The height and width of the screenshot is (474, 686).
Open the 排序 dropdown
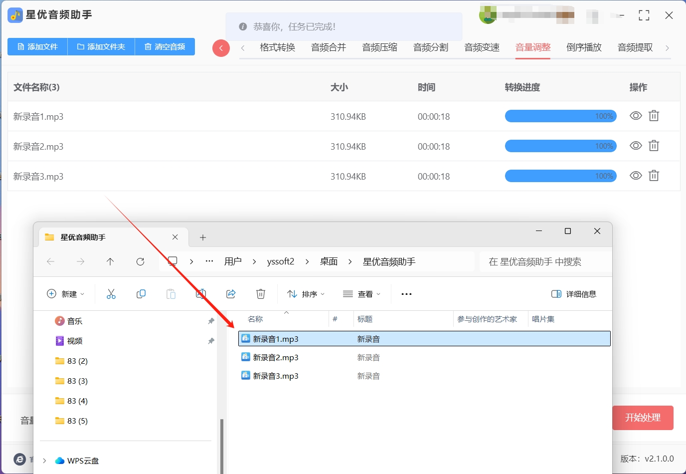(x=306, y=294)
